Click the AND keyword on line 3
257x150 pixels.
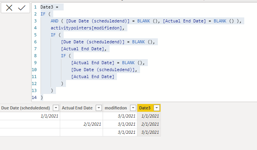click(54, 21)
